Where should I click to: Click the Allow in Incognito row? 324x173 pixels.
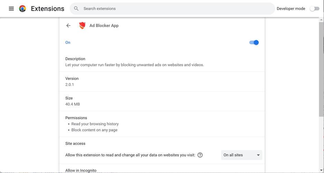pyautogui.click(x=81, y=170)
